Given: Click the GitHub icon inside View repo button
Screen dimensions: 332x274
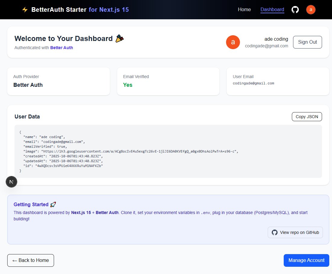Looking at the screenshot, I should pyautogui.click(x=275, y=232).
